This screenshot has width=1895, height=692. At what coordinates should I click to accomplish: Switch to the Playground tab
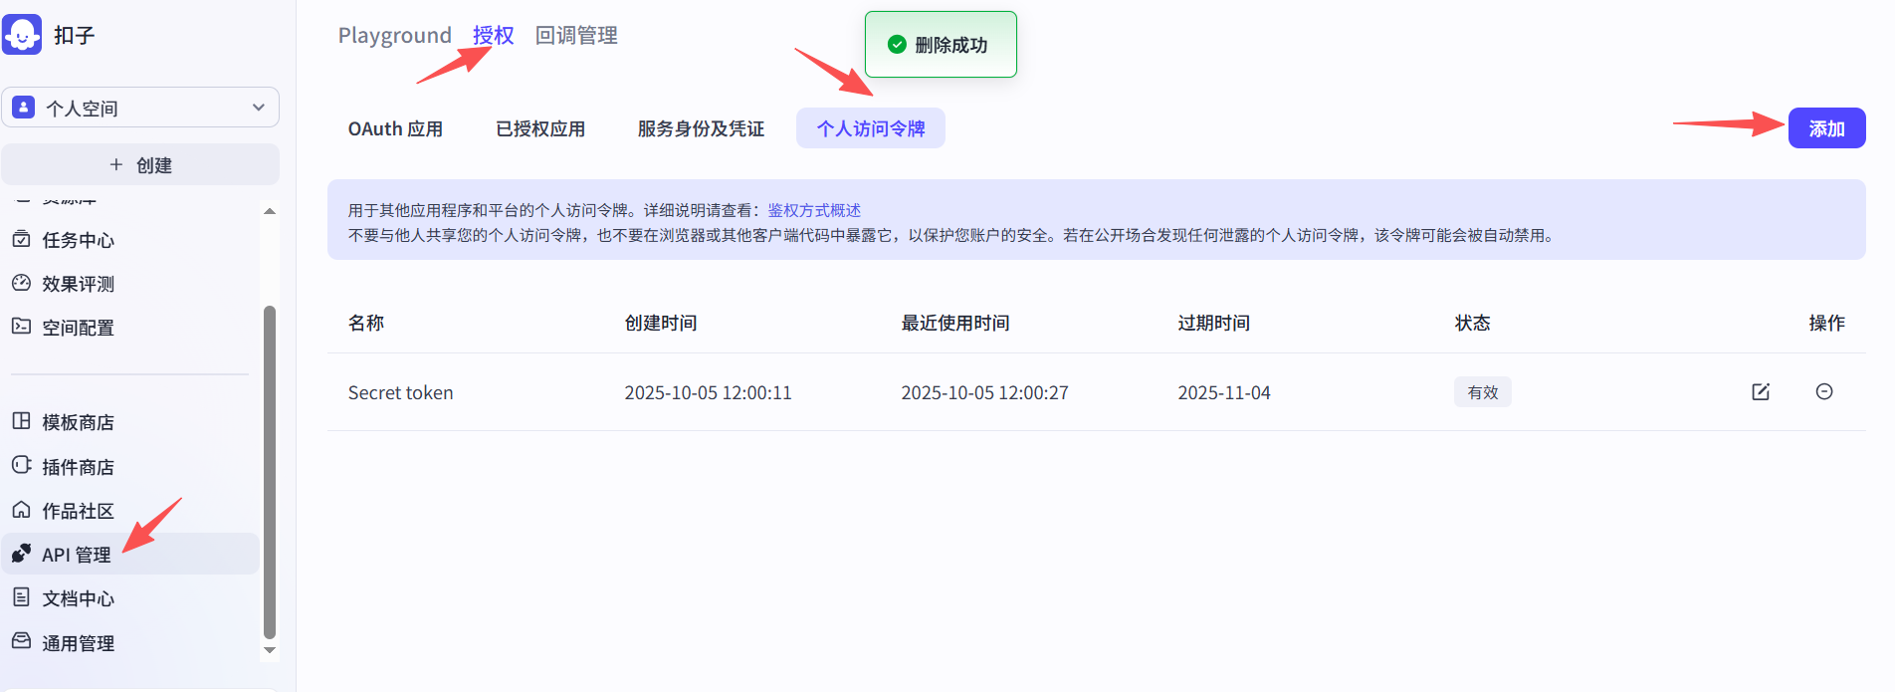pyautogui.click(x=394, y=36)
